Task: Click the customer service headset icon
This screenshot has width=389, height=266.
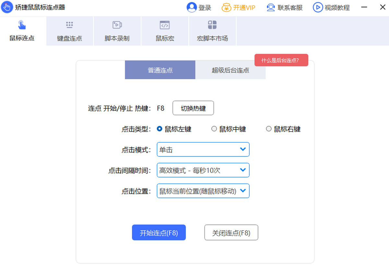Action: [271, 7]
